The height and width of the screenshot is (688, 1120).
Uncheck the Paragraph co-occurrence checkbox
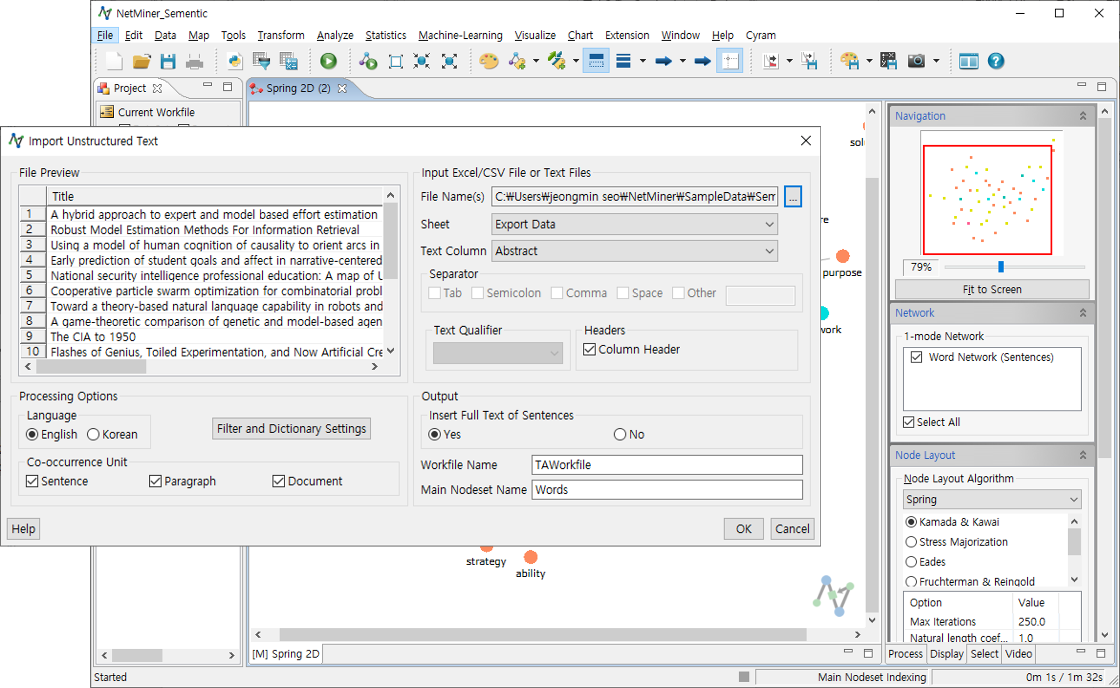click(155, 481)
